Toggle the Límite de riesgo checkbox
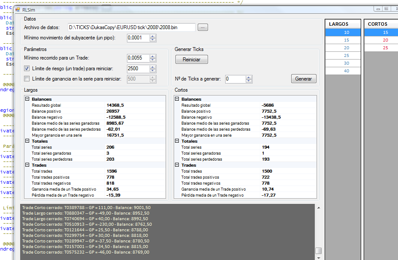This screenshot has width=398, height=260. coord(27,69)
